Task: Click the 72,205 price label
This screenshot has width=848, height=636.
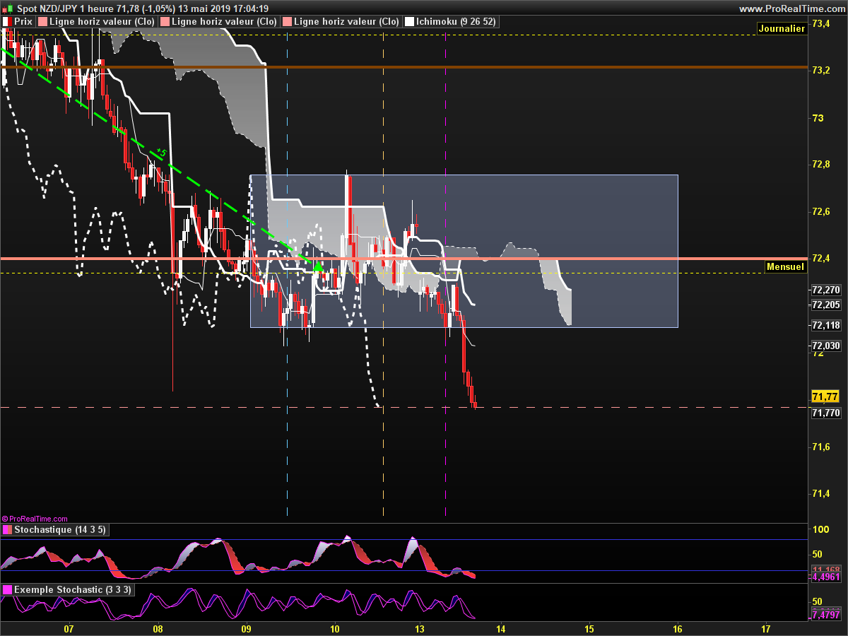Action: (x=827, y=305)
